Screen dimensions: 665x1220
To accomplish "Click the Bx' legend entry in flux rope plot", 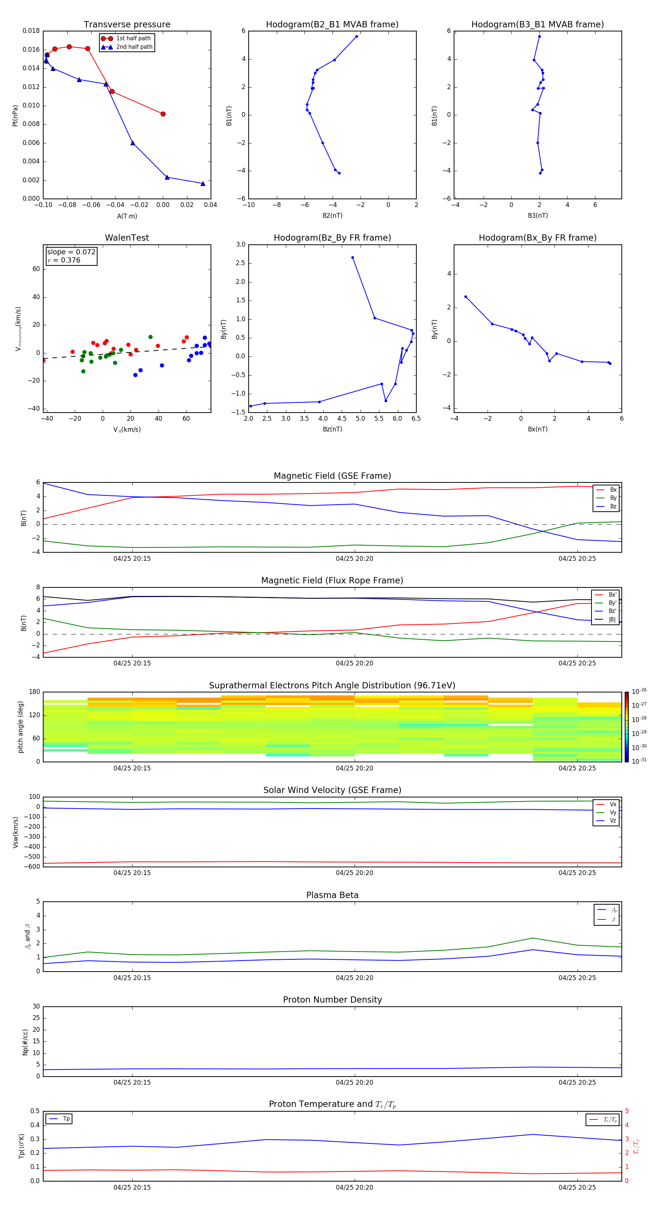I will [606, 595].
